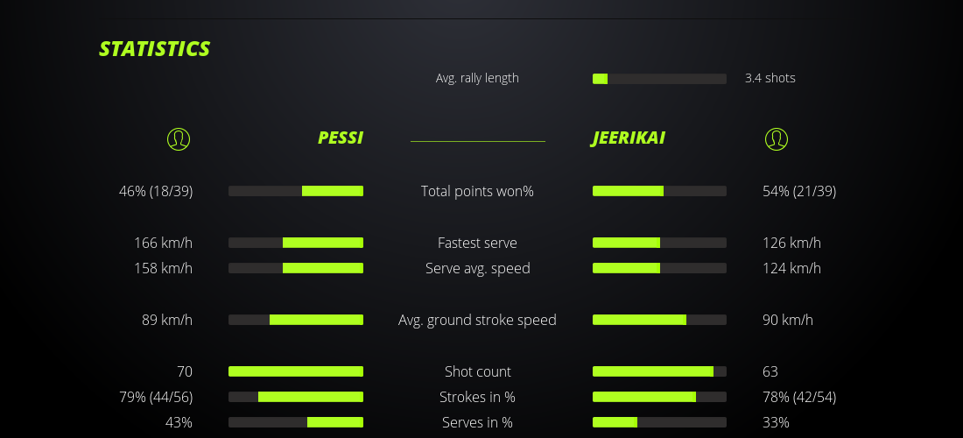Click Pessi's shot count bar
Screen dimensions: 963x438
click(x=296, y=371)
